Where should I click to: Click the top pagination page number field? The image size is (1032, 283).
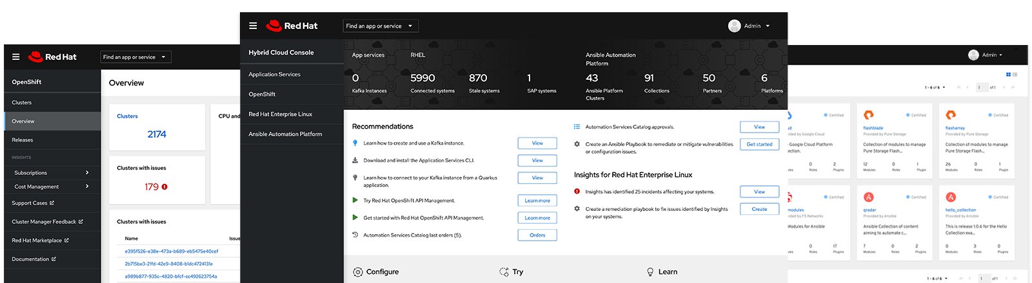click(982, 87)
